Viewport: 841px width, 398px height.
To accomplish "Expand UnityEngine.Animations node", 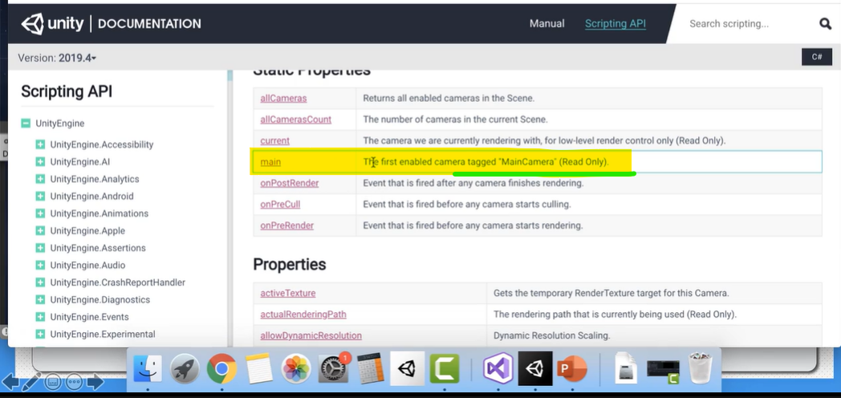I will tap(40, 213).
